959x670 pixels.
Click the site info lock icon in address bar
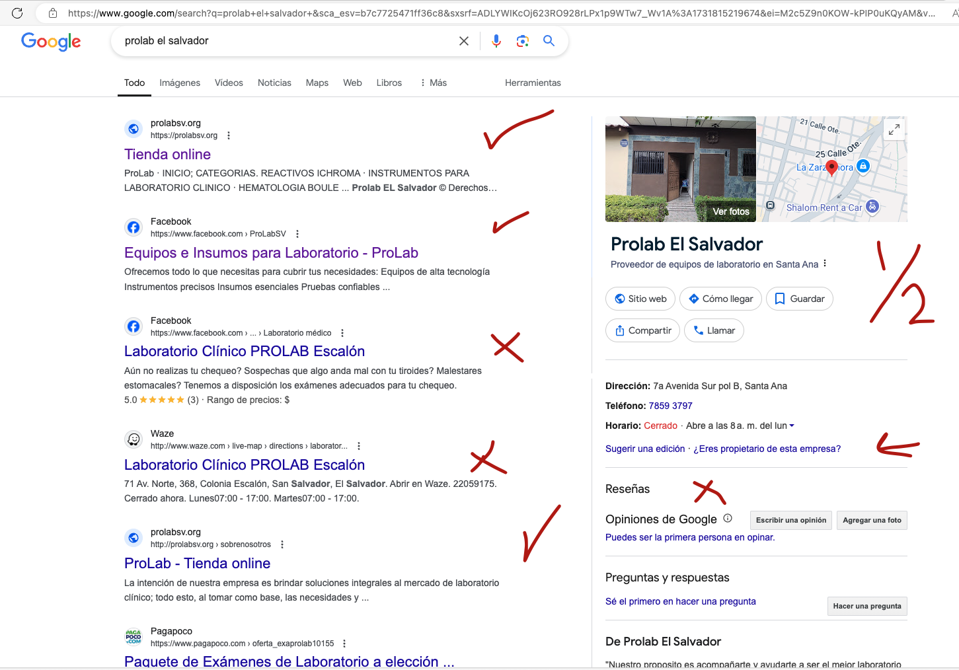[x=53, y=13]
